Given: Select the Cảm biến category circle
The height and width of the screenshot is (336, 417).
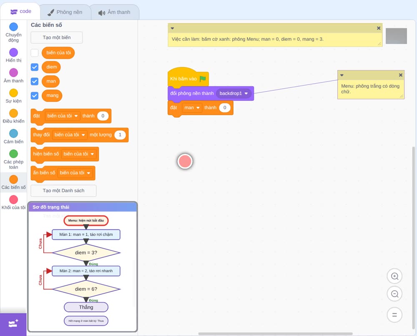Looking at the screenshot, I should click(14, 133).
